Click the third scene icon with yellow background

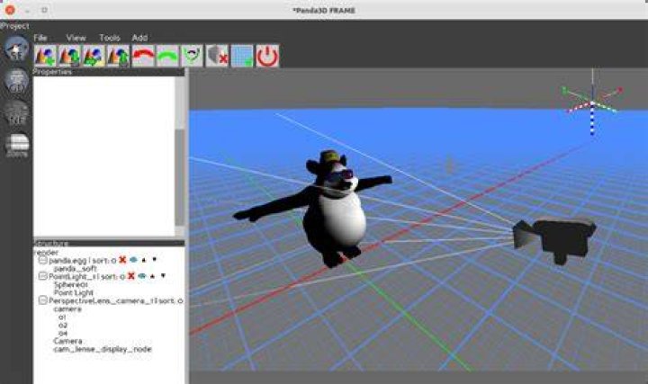coord(94,56)
